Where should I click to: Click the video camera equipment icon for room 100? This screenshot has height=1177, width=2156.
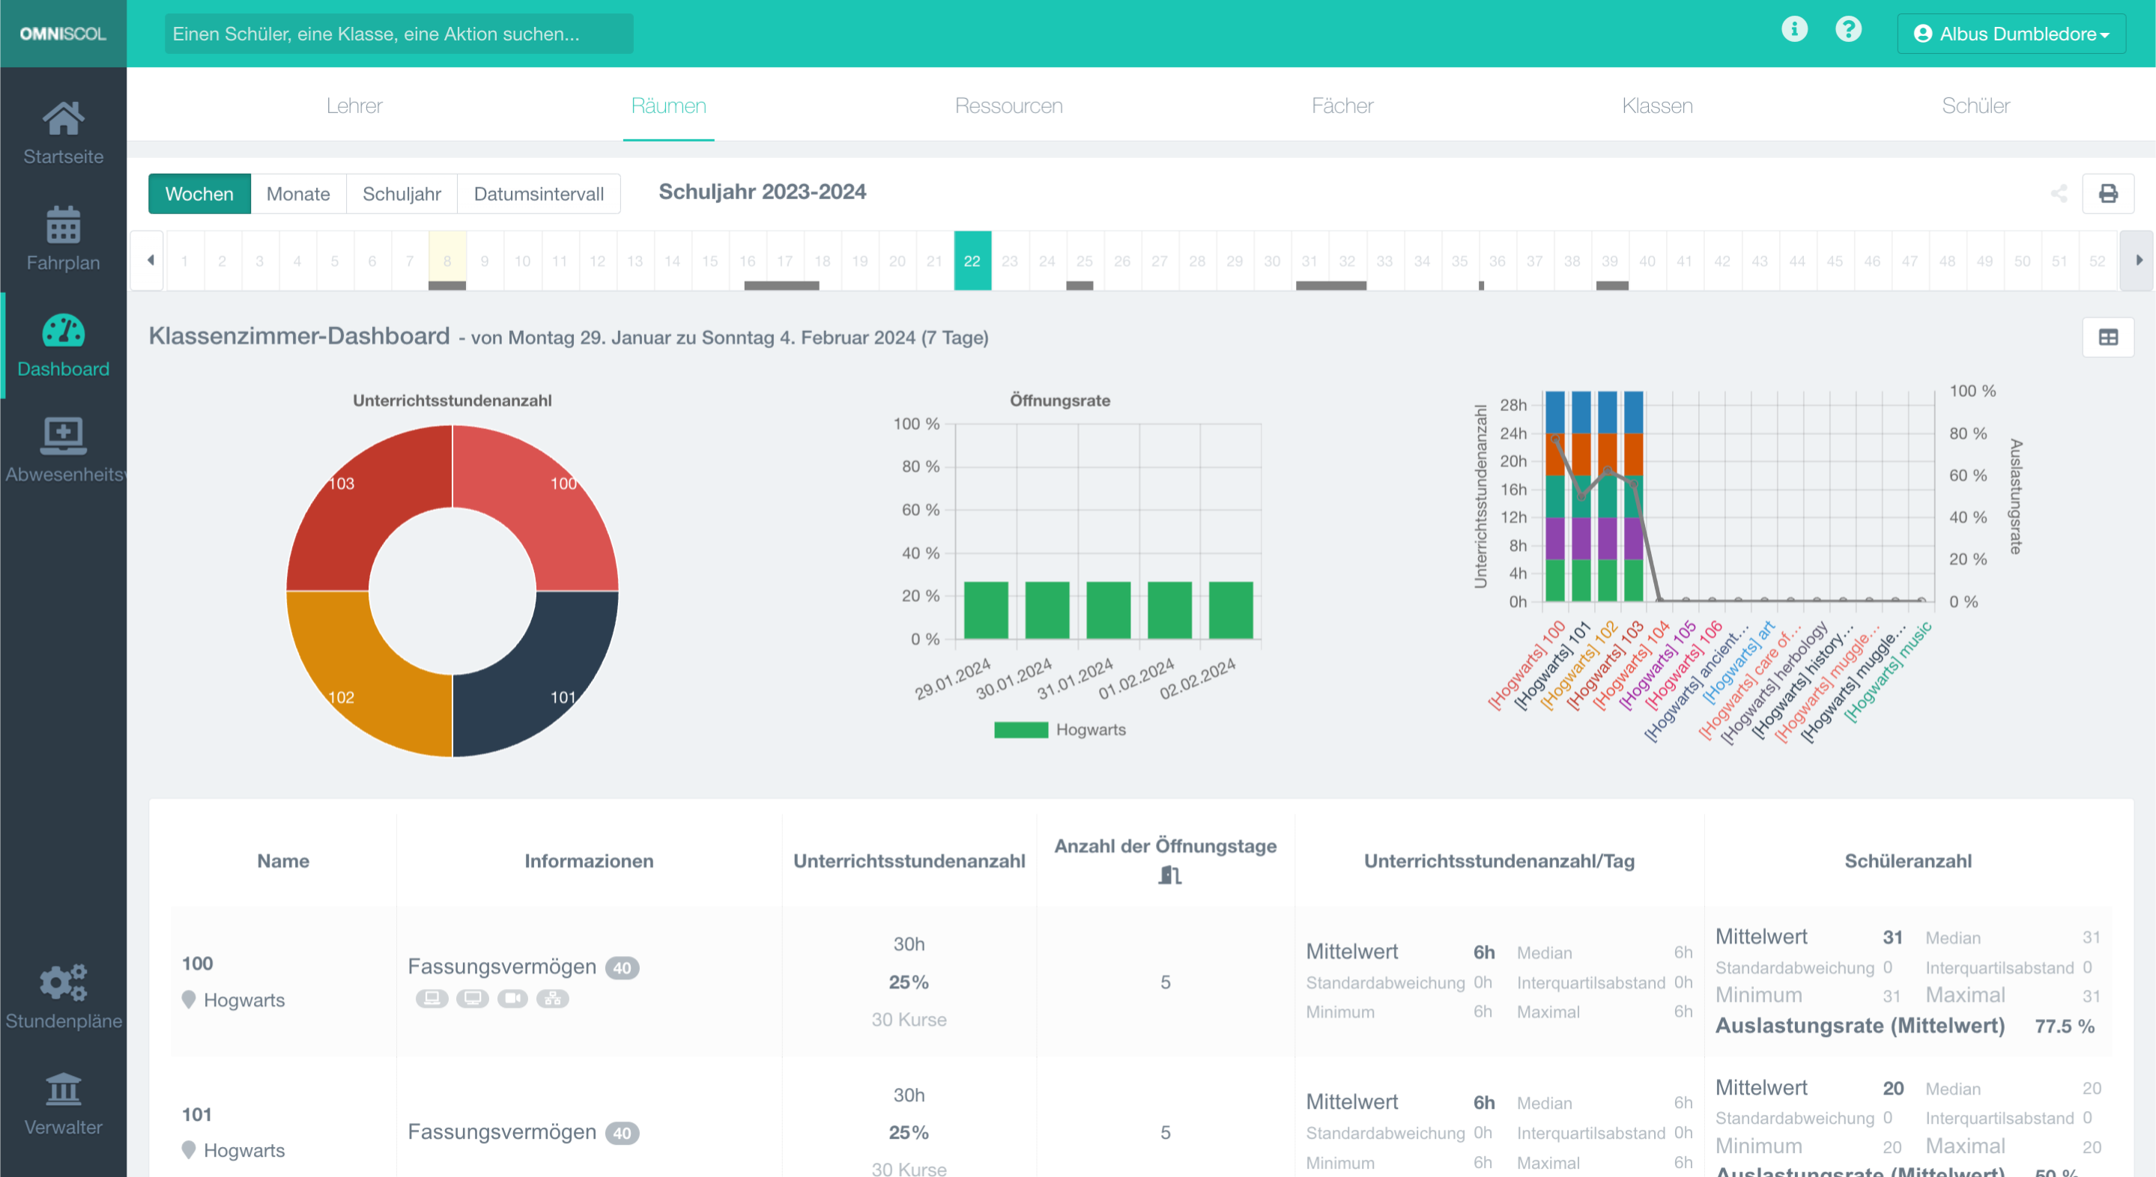[513, 998]
